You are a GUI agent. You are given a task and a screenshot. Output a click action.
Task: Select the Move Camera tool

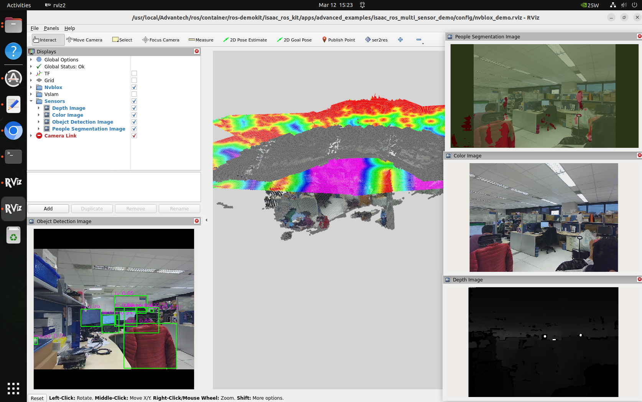point(84,40)
